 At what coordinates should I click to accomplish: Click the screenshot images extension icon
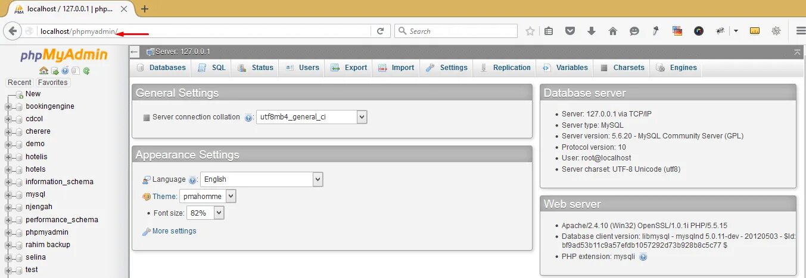coord(677,31)
